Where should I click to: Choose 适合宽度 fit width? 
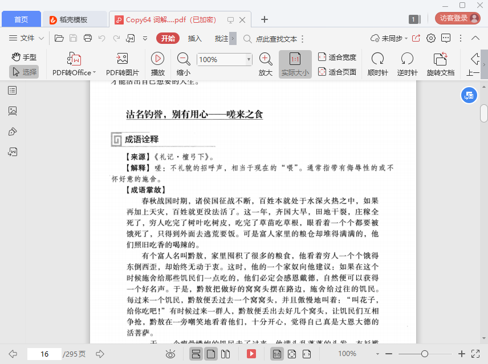click(337, 57)
